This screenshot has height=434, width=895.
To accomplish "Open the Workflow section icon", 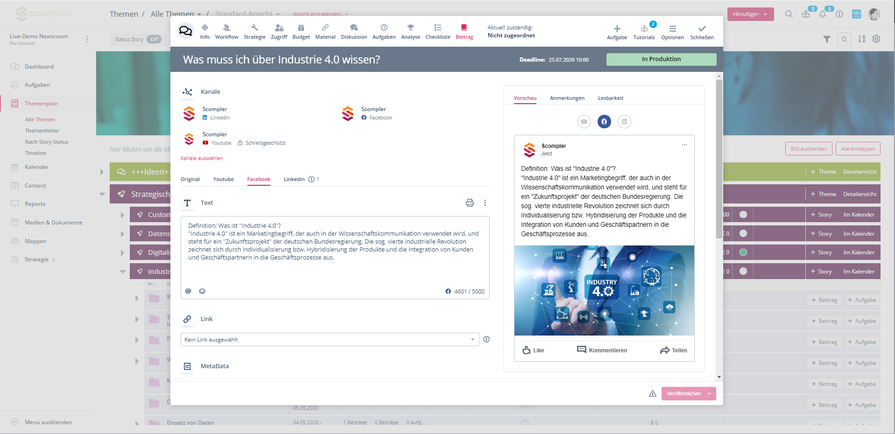I will [226, 28].
